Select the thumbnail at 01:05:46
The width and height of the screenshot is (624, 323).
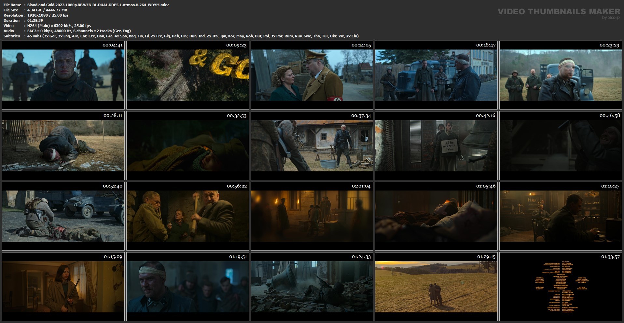436,216
